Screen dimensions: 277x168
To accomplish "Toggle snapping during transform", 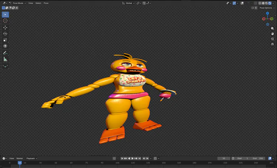I will (144, 3).
